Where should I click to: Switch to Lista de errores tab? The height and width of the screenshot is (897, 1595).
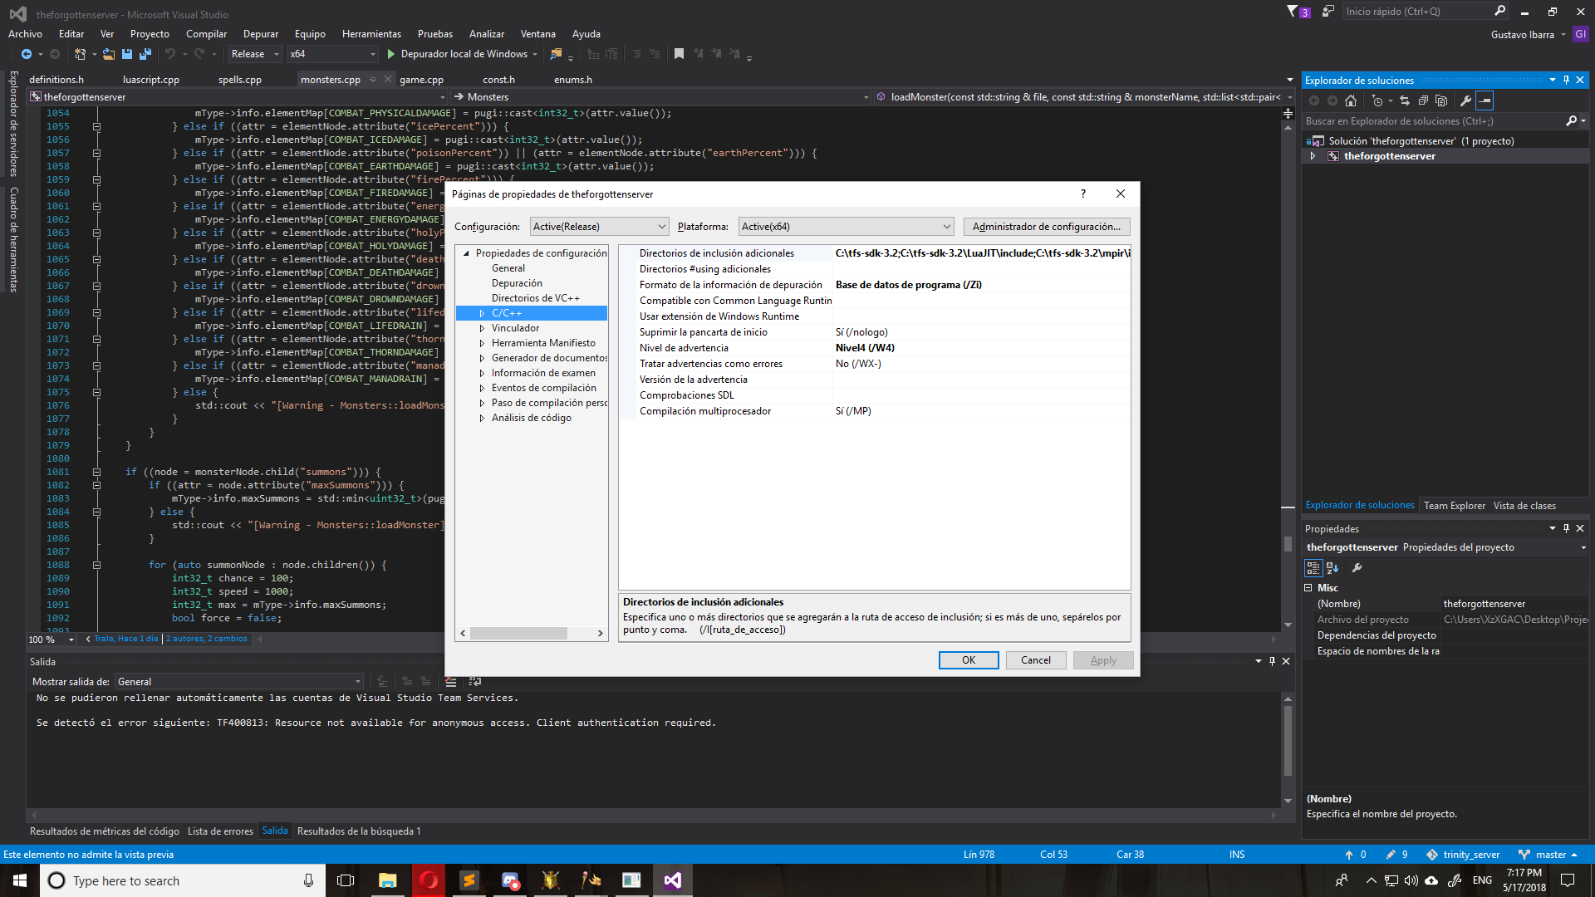[x=220, y=831]
